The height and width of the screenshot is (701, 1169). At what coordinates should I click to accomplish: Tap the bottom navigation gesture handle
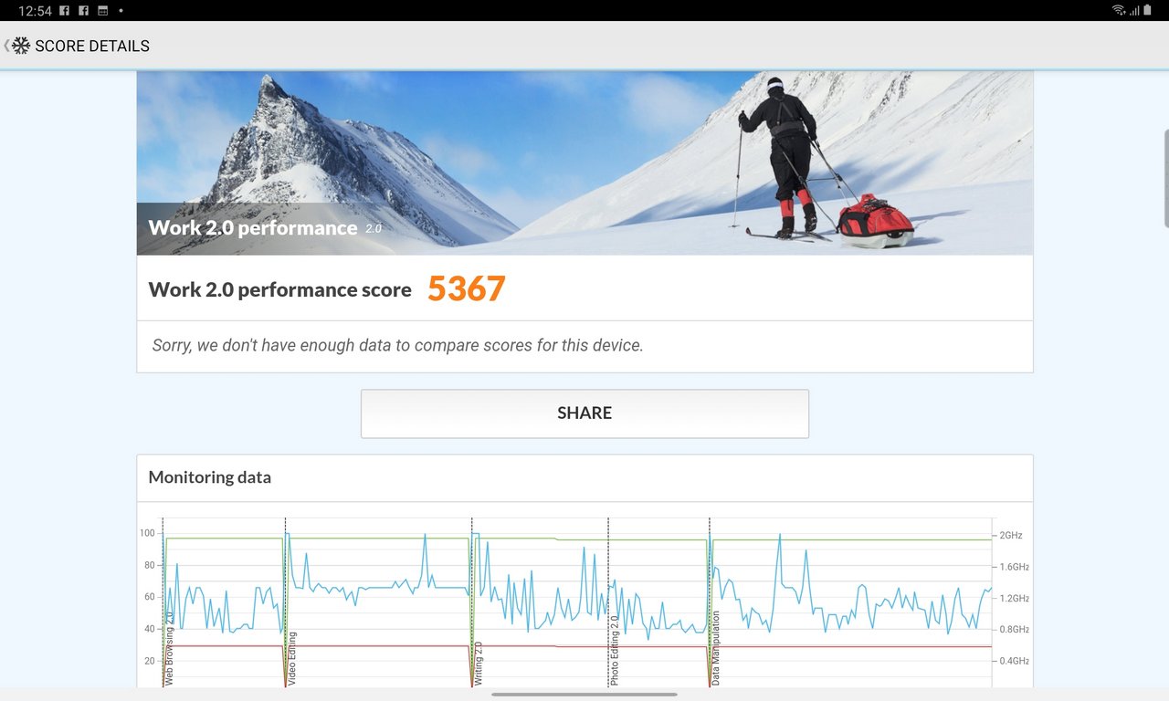pyautogui.click(x=584, y=695)
